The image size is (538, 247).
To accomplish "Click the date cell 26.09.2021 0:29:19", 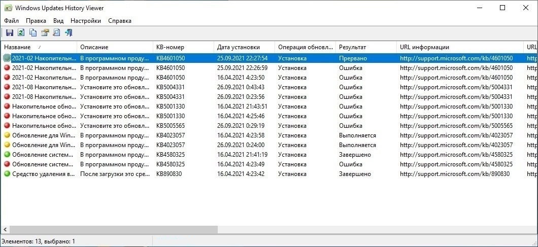I will point(241,126).
